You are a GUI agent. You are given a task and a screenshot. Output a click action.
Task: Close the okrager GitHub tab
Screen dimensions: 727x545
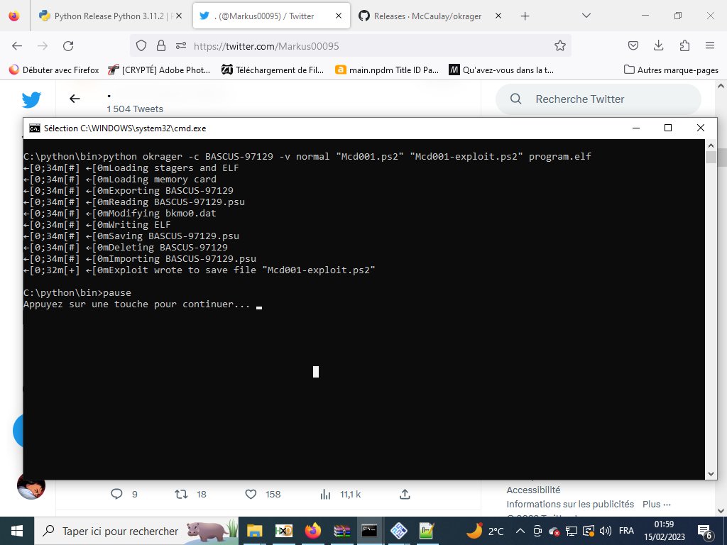498,16
